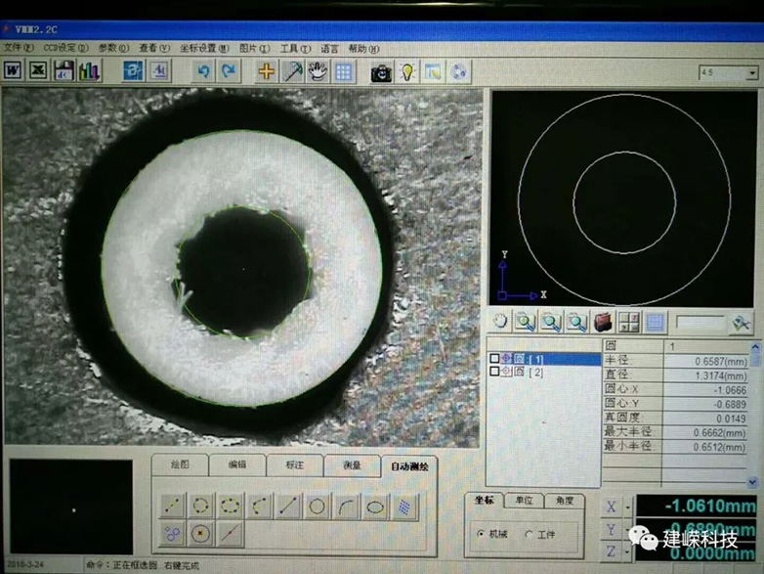Click the Z axis button

click(612, 552)
